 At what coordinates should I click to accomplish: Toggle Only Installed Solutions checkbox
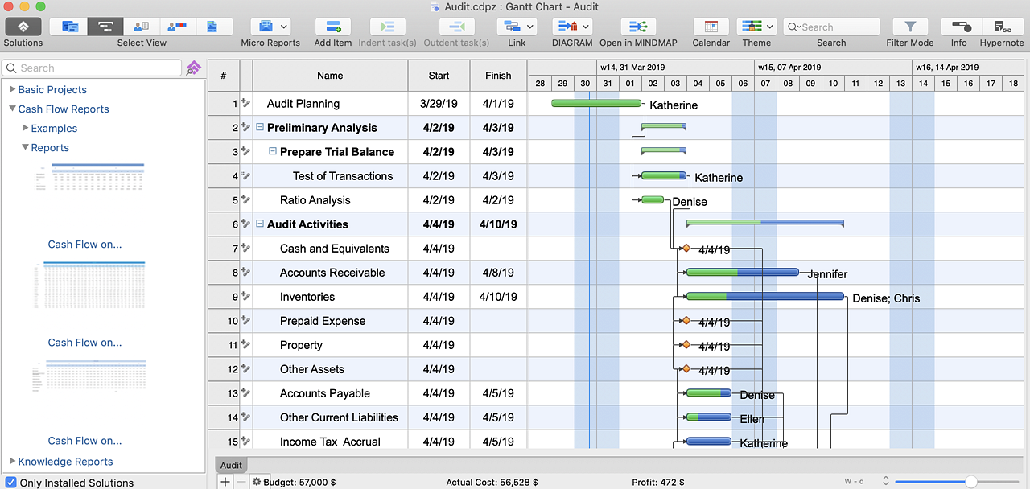(x=10, y=483)
